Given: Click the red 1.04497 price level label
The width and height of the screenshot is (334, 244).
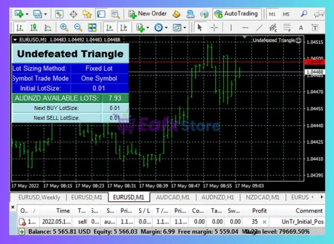Looking at the screenshot, I should point(315,62).
